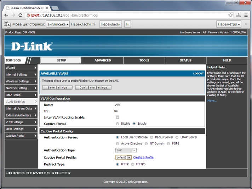Choose Radius Server authentication
This screenshot has width=252, height=189.
click(x=151, y=137)
